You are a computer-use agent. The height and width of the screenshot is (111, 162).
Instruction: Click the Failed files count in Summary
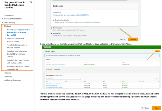pos(126,64)
